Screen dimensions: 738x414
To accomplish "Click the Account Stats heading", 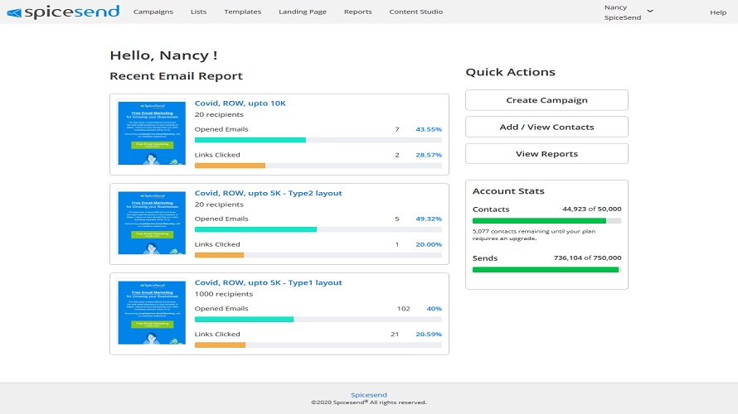I will point(508,191).
